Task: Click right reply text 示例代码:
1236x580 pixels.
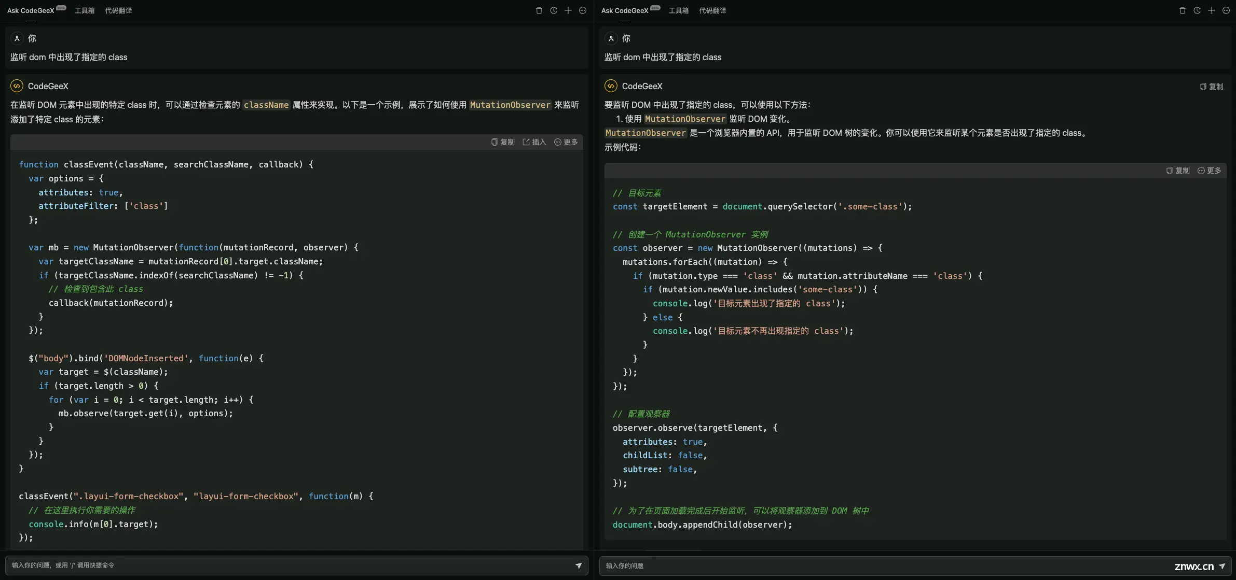Action: pyautogui.click(x=623, y=147)
